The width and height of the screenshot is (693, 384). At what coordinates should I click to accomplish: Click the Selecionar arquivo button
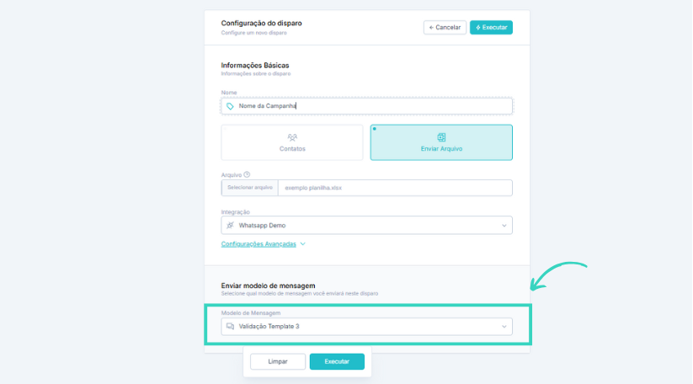tap(250, 188)
